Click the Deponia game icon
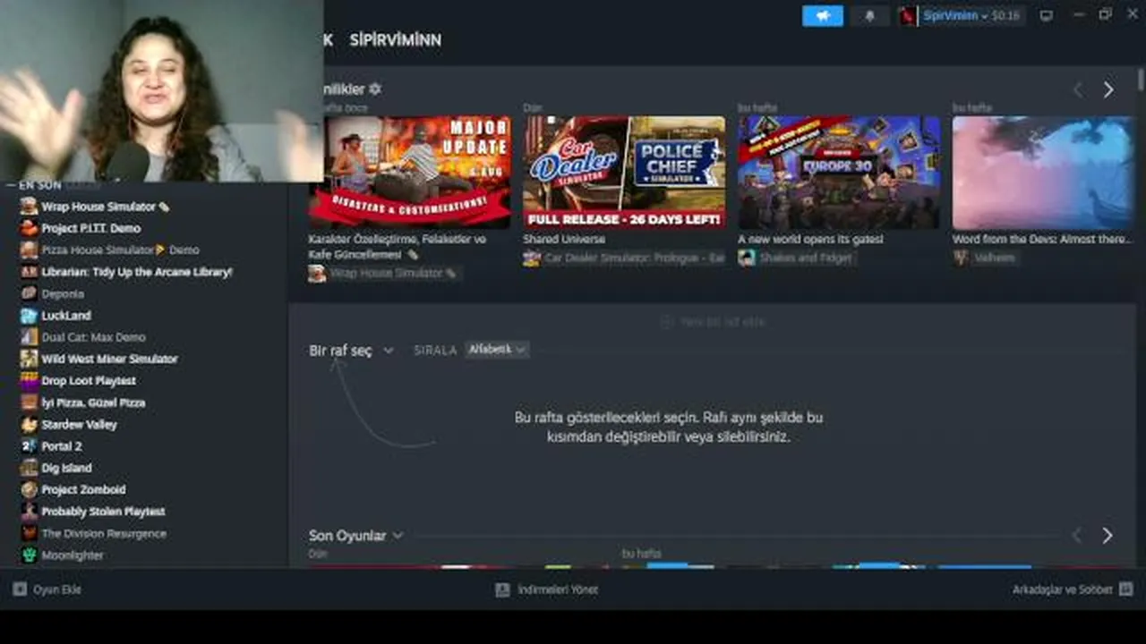Viewport: 1146px width, 644px height. 30,293
